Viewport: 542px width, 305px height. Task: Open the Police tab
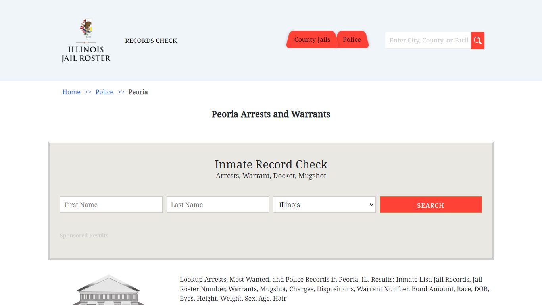(352, 39)
